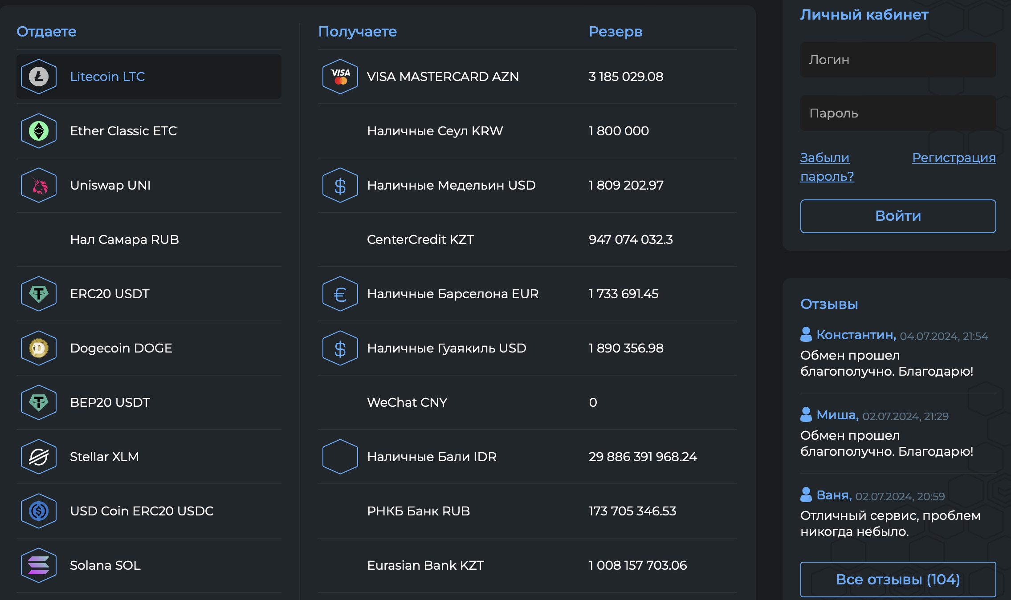
Task: Click the Логин input field
Action: tap(898, 60)
